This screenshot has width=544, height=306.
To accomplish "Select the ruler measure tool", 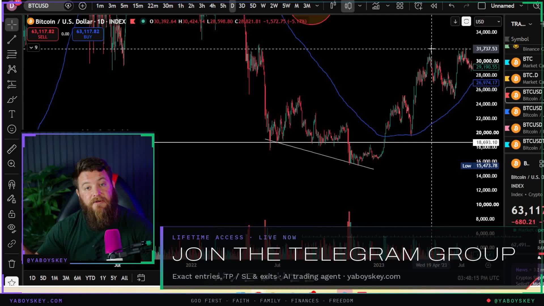I will [x=12, y=149].
